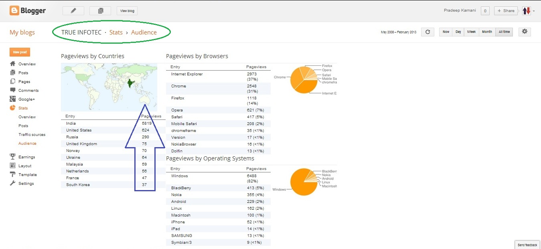Click the browsers pie chart

(303, 80)
